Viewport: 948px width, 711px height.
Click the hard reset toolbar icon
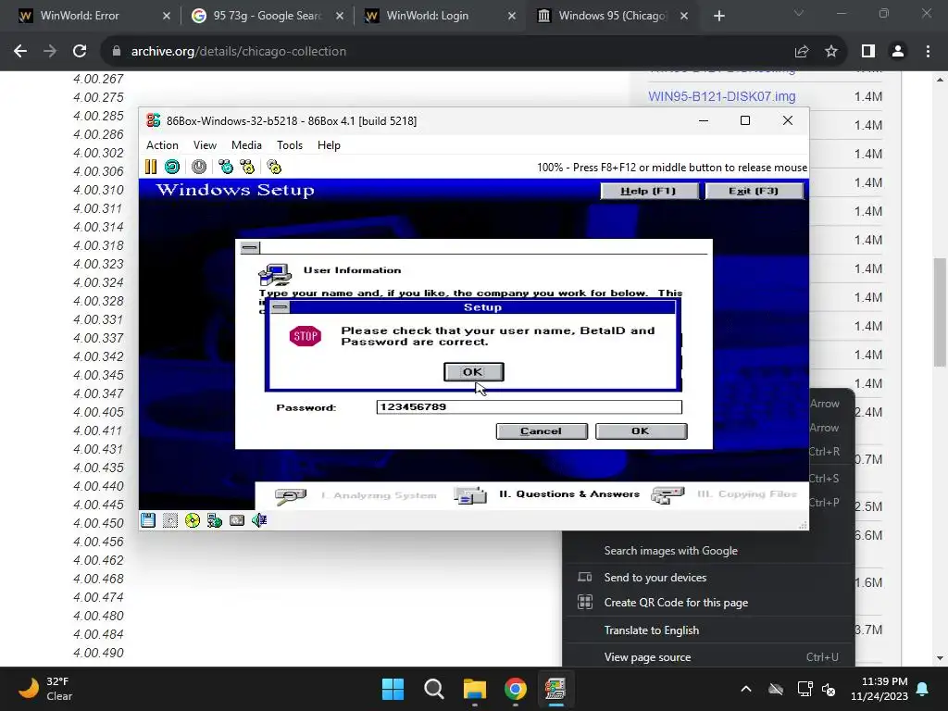coord(172,167)
